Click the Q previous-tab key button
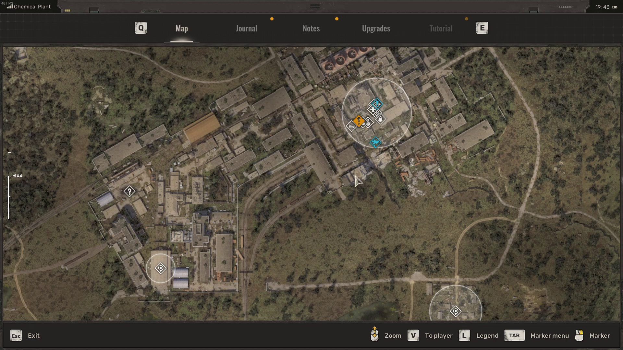Screen dimensions: 623x350 point(141,28)
